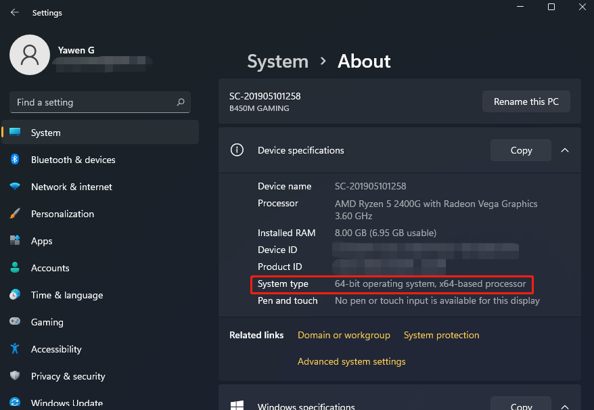594x410 pixels.
Task: Open Accessibility settings
Action: click(100, 349)
